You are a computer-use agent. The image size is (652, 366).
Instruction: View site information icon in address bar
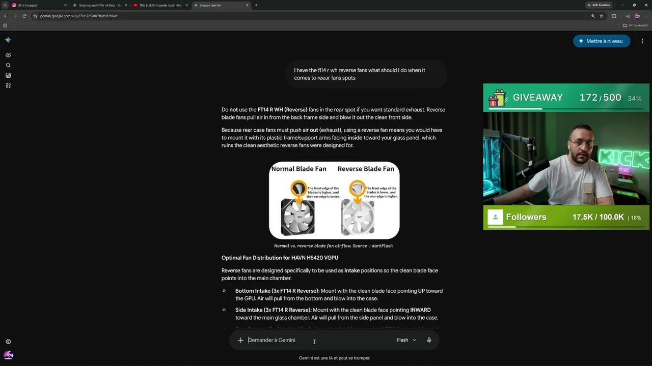[35, 16]
